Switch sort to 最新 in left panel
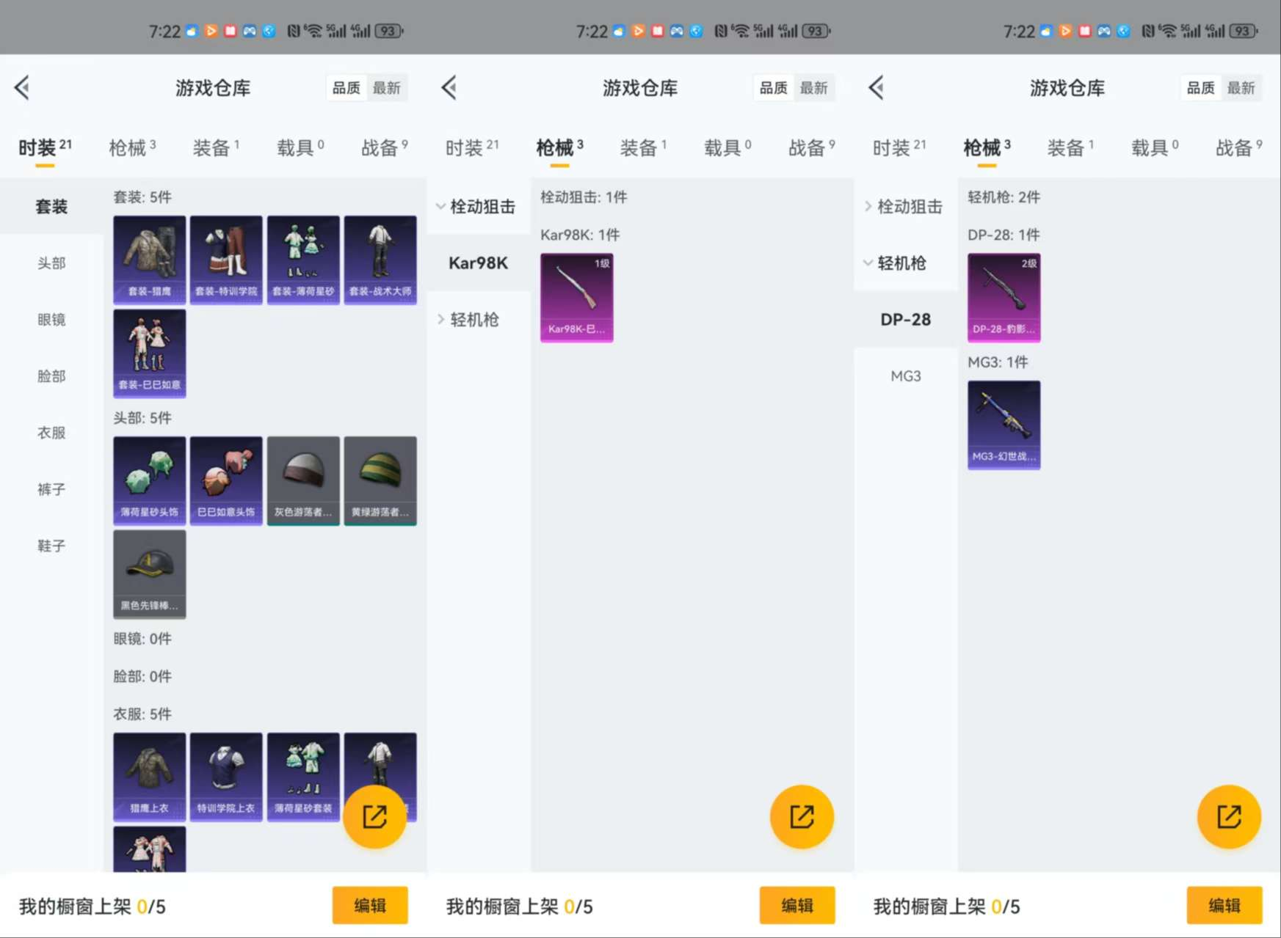 coord(386,88)
